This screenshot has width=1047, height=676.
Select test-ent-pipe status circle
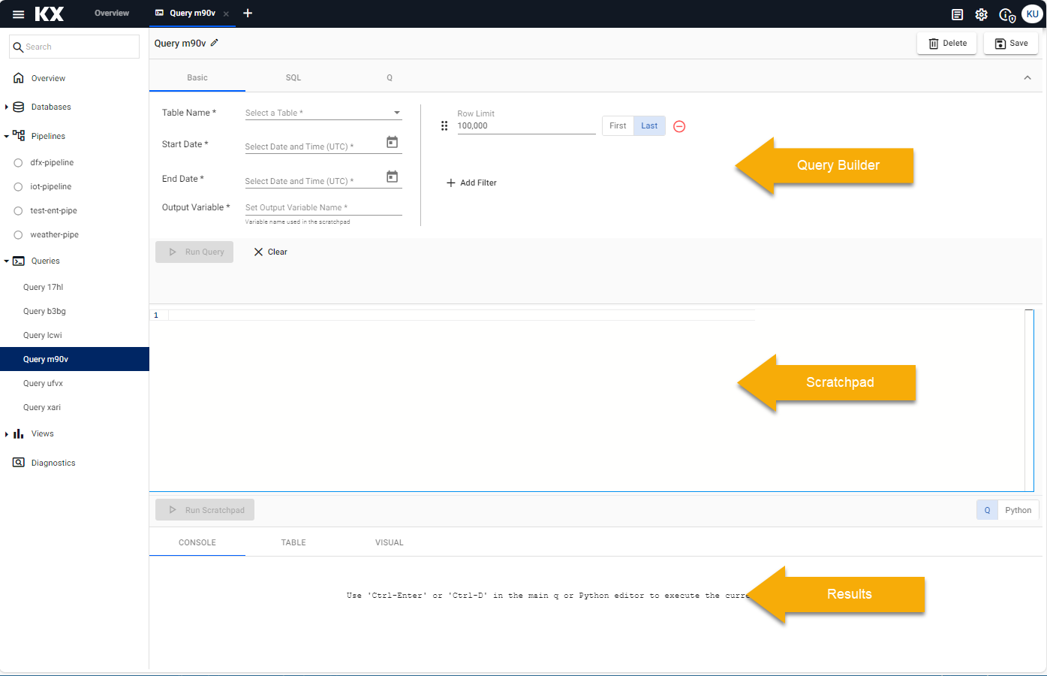pos(18,210)
